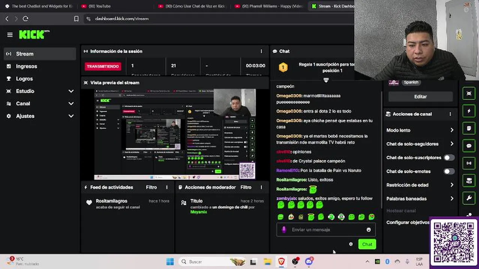Click the broadcast session info icon in right rail
Image resolution: width=479 pixels, height=269 pixels.
point(469,163)
